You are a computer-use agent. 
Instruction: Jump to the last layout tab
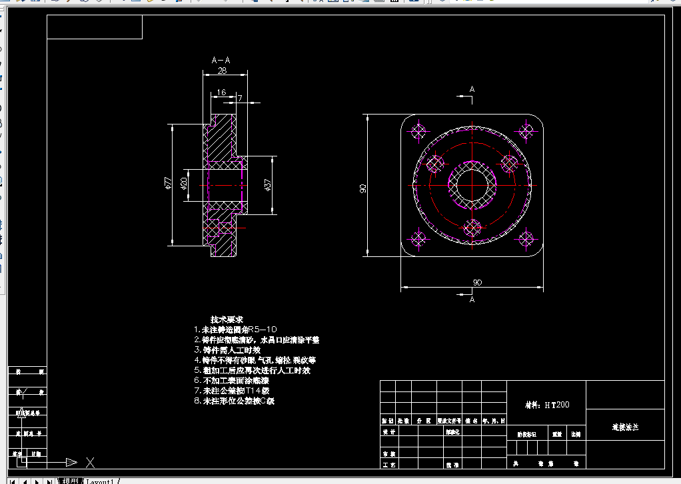click(50, 481)
